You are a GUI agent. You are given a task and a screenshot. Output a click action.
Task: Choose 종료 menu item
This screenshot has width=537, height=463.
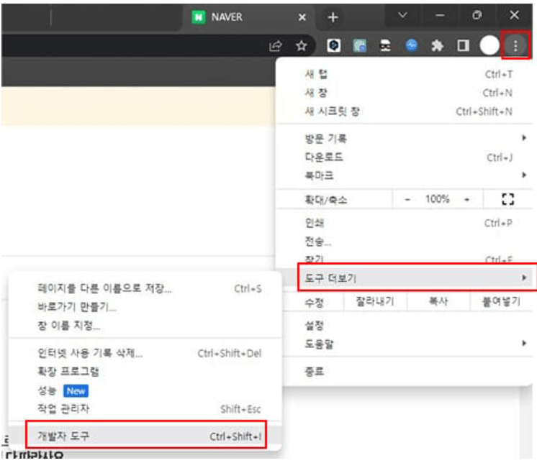point(408,371)
